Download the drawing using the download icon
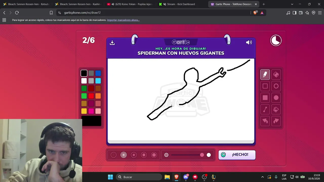Screen dimensions: 324x182 point(112,42)
